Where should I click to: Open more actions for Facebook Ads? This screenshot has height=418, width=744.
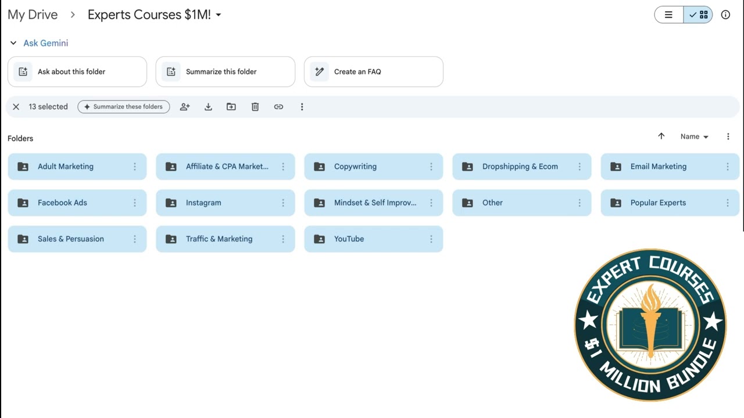(x=135, y=203)
